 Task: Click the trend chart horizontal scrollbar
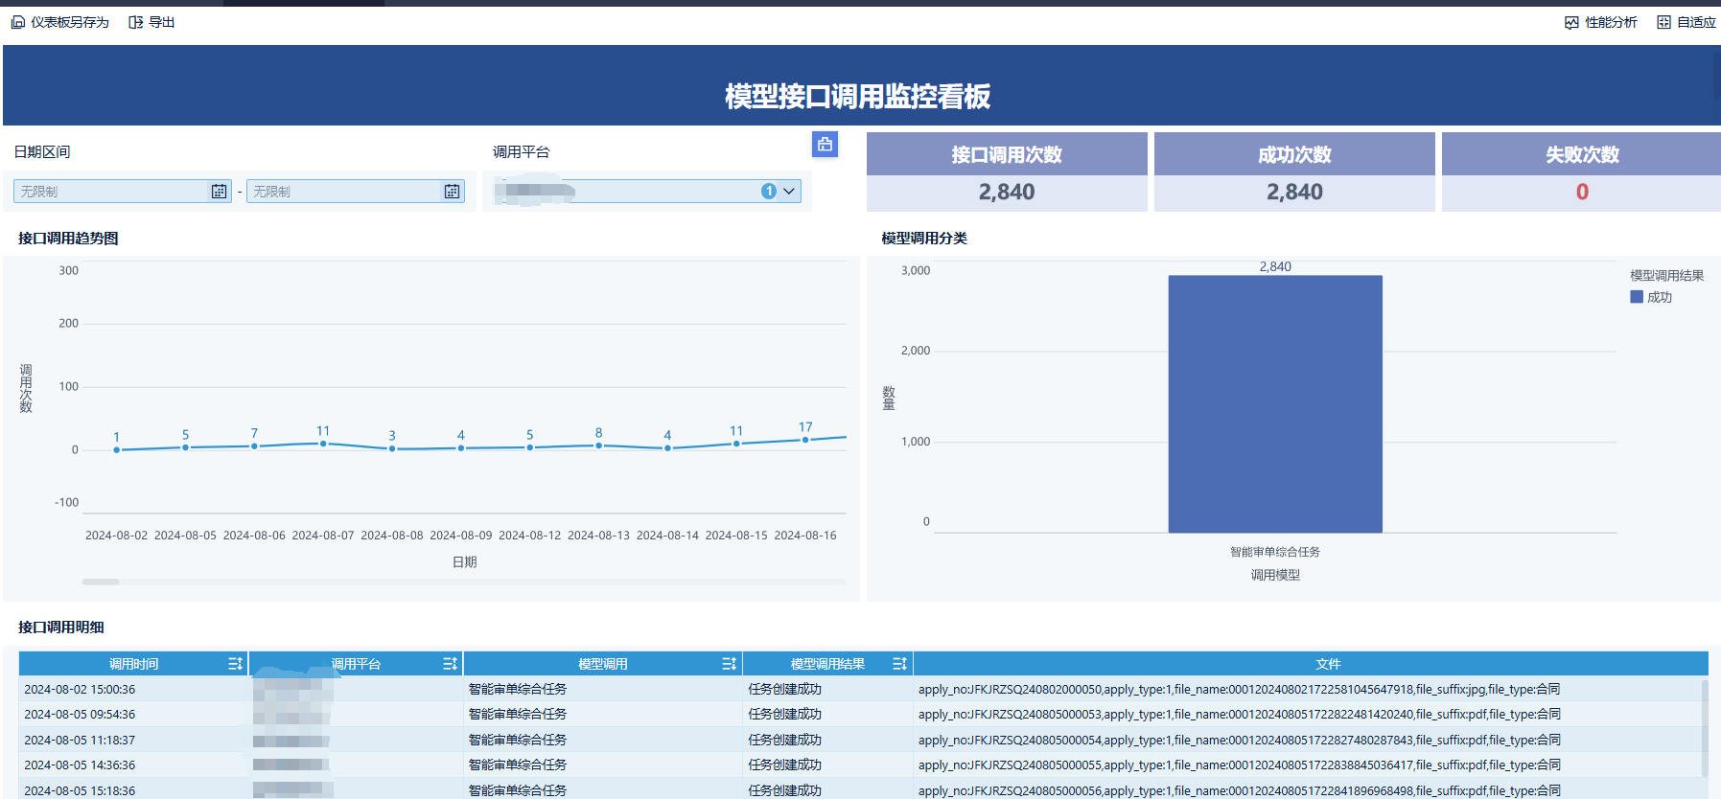coord(101,582)
